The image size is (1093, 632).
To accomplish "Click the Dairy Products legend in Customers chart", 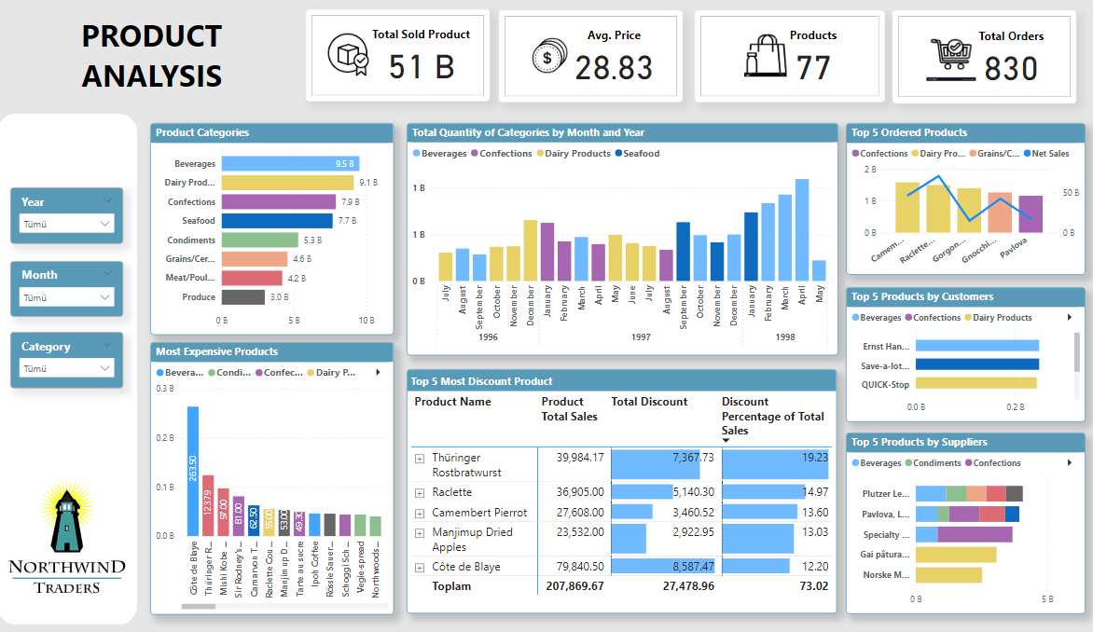I will pyautogui.click(x=998, y=318).
